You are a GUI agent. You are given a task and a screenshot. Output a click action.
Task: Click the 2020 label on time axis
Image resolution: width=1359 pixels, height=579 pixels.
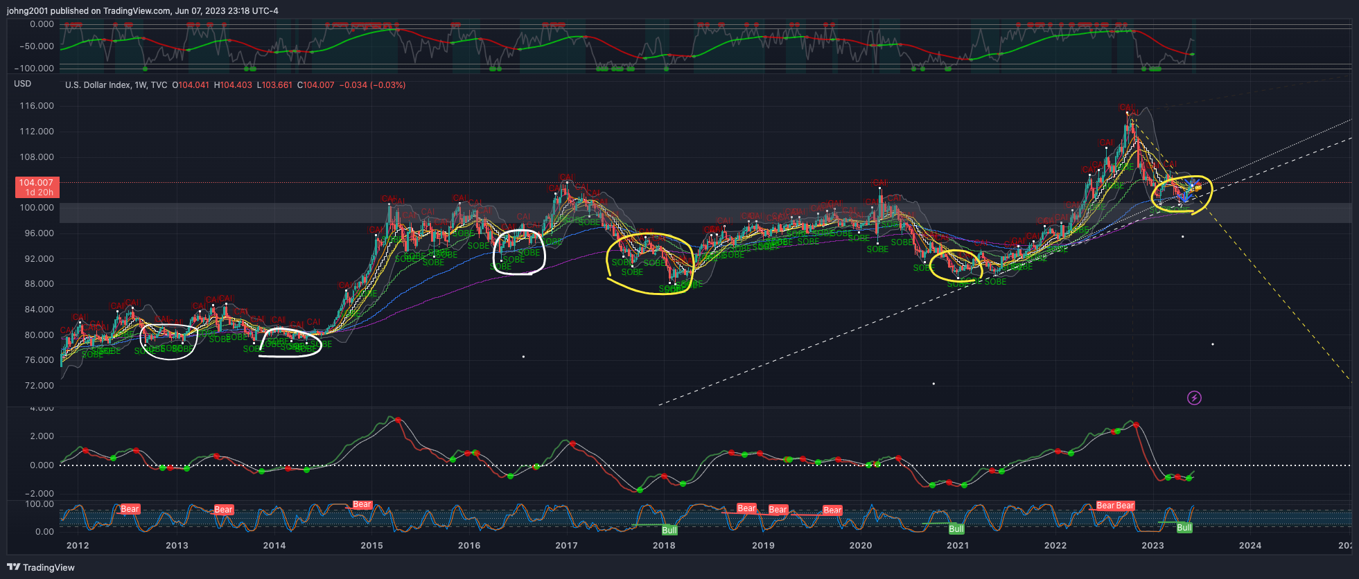coord(861,546)
